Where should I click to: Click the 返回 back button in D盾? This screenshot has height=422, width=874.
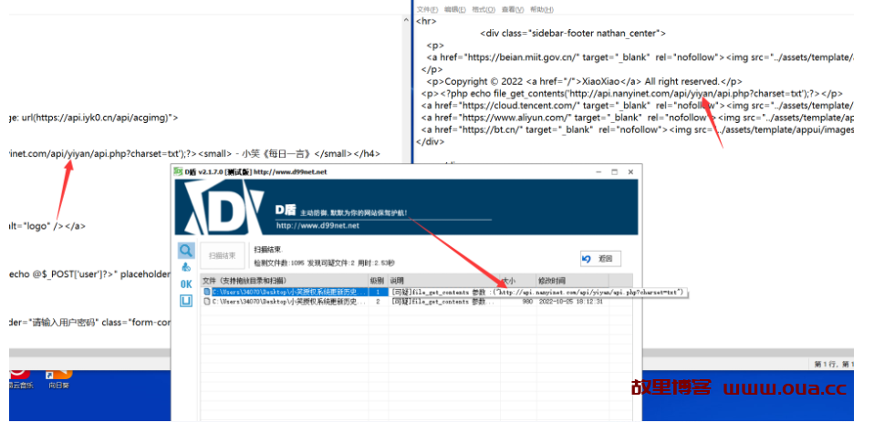pos(599,260)
